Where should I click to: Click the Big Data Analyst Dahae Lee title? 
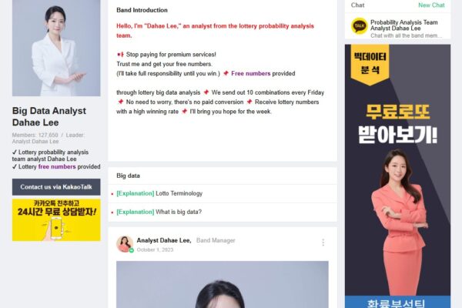pyautogui.click(x=49, y=116)
